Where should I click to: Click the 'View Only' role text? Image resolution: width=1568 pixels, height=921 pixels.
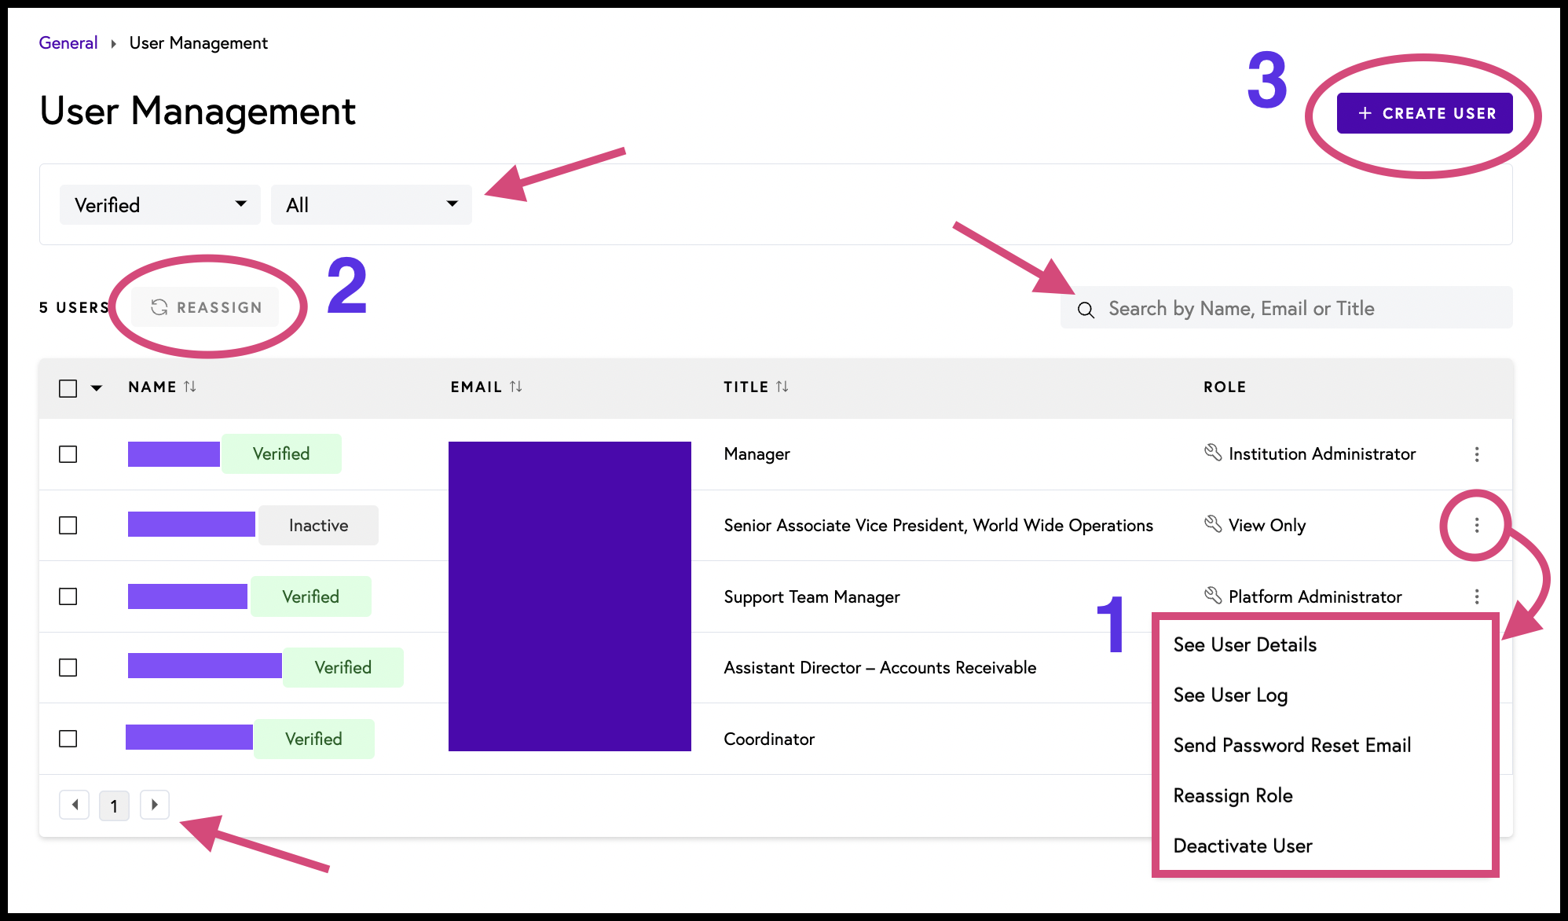coord(1267,525)
